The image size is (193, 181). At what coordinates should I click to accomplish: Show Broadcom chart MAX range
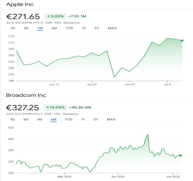(111, 119)
